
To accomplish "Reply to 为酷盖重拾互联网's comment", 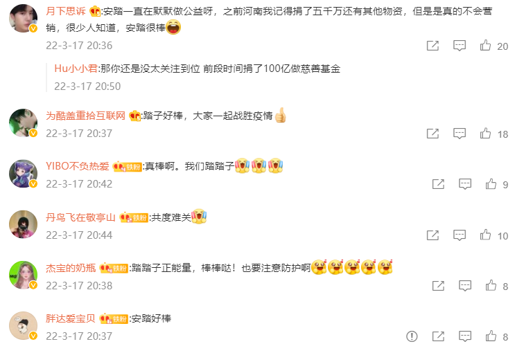I will pos(460,134).
